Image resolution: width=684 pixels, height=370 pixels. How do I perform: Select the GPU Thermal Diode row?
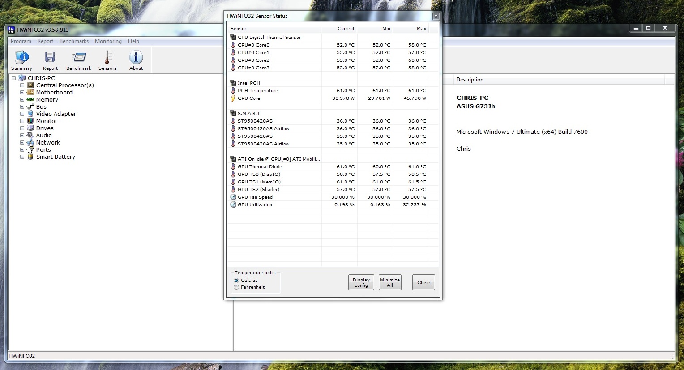point(333,166)
